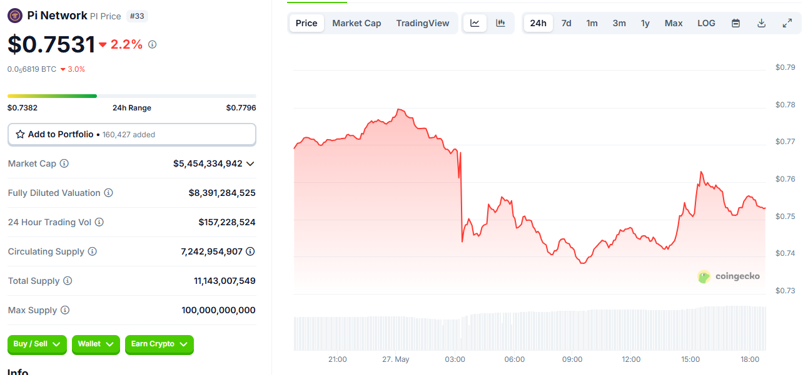Select the Max time range

tap(674, 23)
